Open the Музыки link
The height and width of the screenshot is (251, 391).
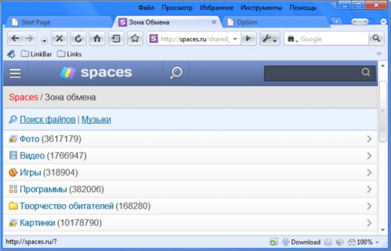[96, 120]
